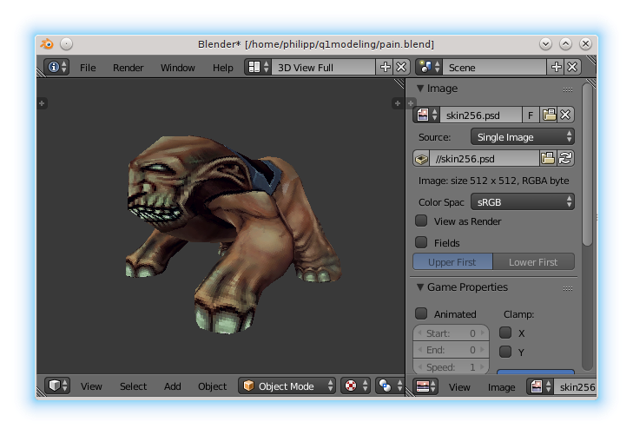
Task: Enable Clamp X checkbox
Action: [x=505, y=333]
